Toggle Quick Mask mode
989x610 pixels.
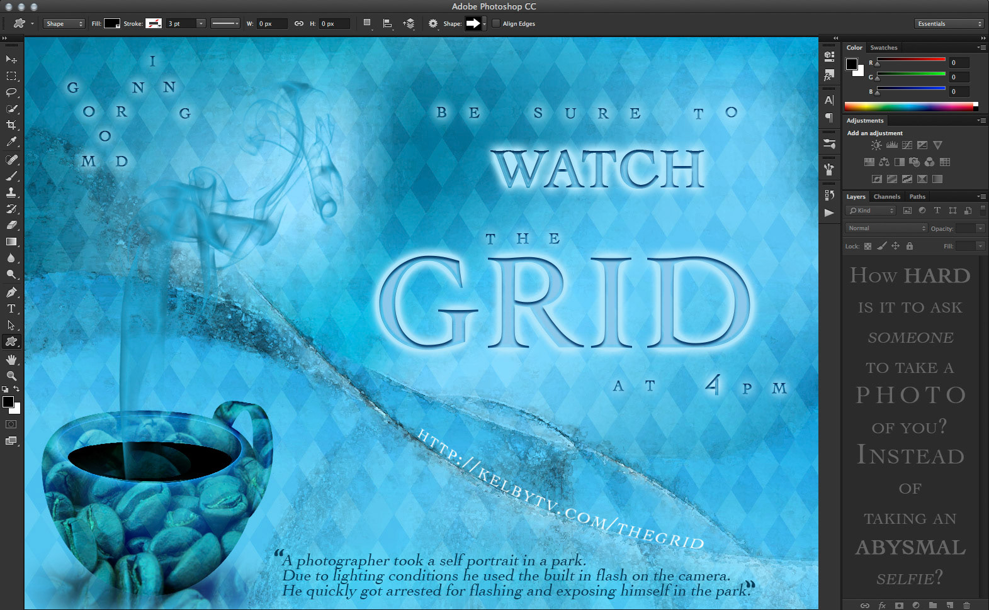(x=11, y=424)
